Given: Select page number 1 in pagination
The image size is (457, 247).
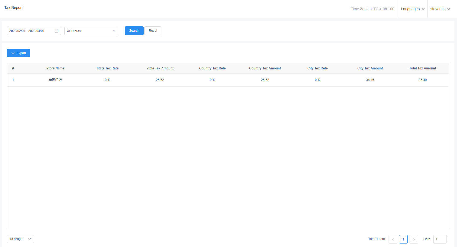Looking at the screenshot, I should point(403,239).
